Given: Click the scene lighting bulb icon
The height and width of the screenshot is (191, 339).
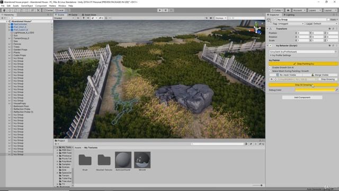Looking at the screenshot, I should click(84, 18).
